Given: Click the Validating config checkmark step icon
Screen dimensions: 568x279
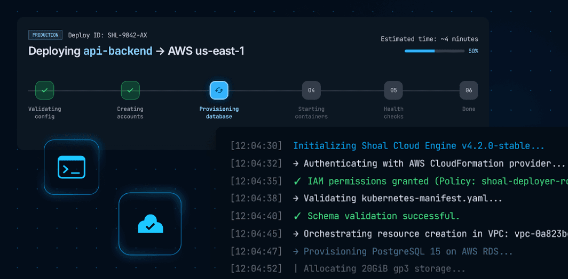Looking at the screenshot, I should (x=44, y=91).
